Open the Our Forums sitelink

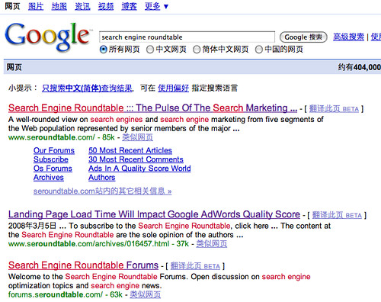point(54,150)
